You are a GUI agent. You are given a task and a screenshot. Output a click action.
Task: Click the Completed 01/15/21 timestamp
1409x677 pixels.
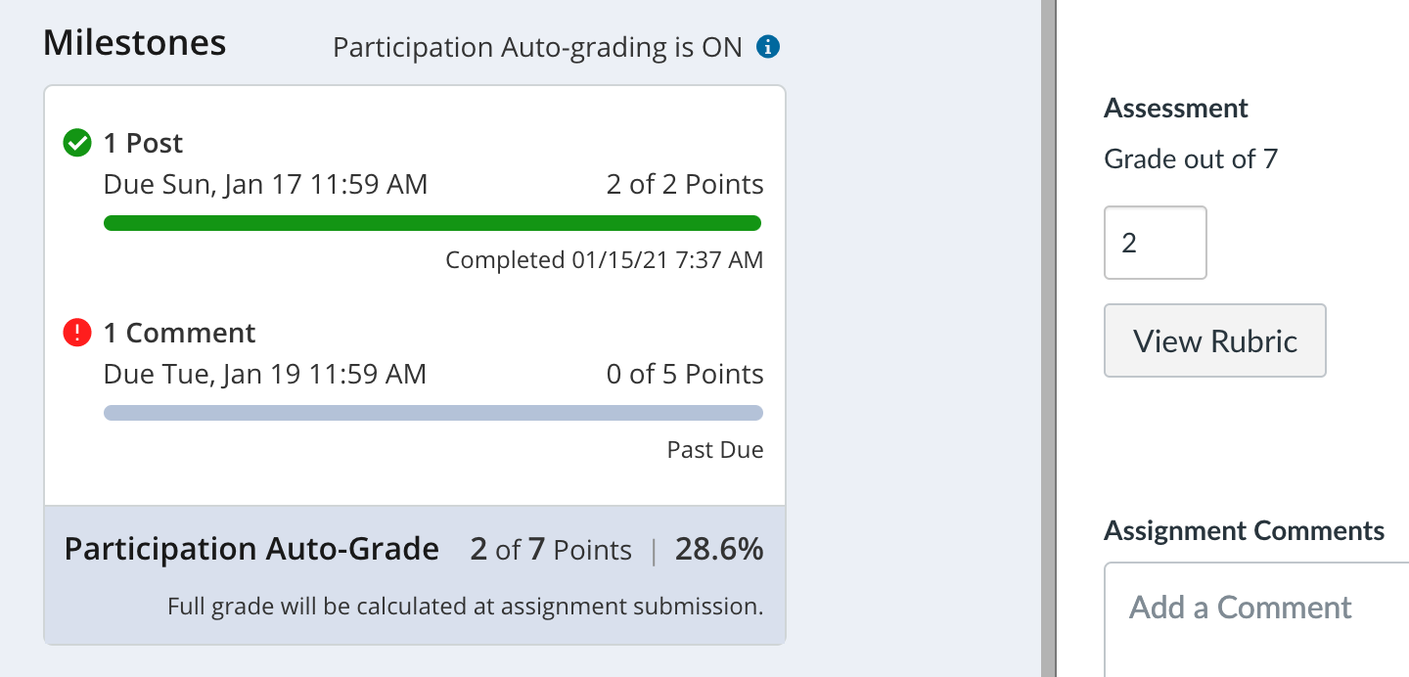click(604, 259)
